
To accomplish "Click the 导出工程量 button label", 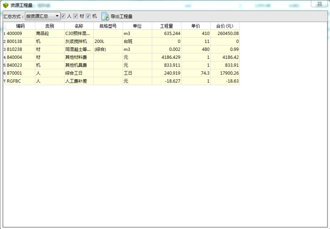I will (121, 16).
